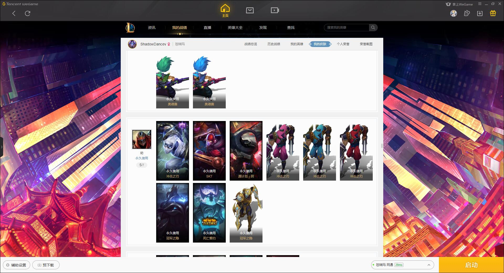Select blue 冲击之刃 chroma thumbnail
504x273 pixels.
(x=319, y=151)
